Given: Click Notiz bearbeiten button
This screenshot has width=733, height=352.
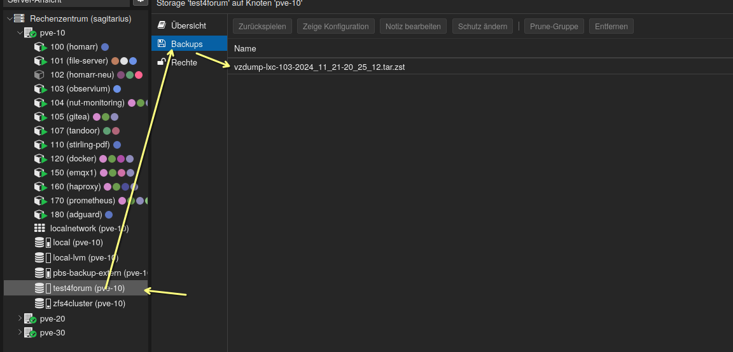Looking at the screenshot, I should click(413, 26).
